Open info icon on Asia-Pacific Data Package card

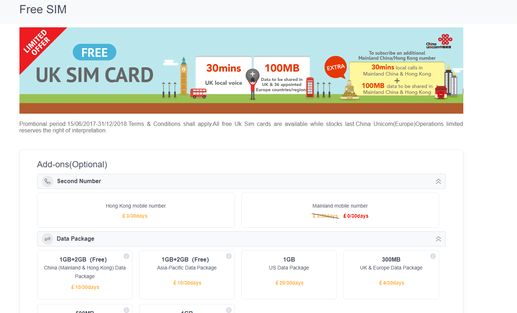pos(229,256)
